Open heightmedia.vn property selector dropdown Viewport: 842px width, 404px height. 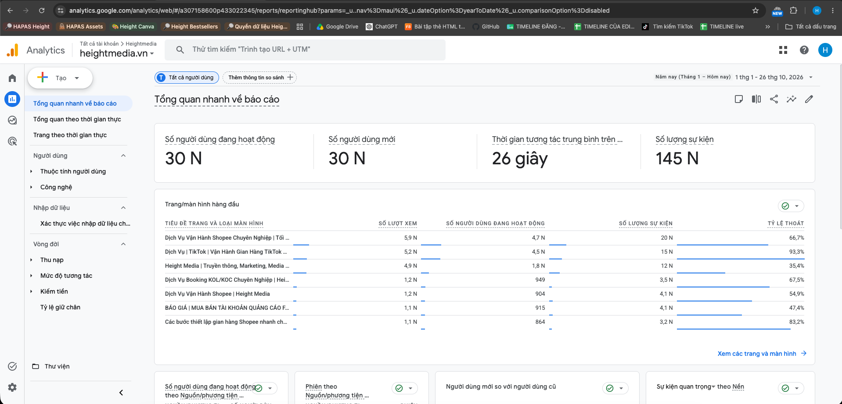(x=117, y=53)
